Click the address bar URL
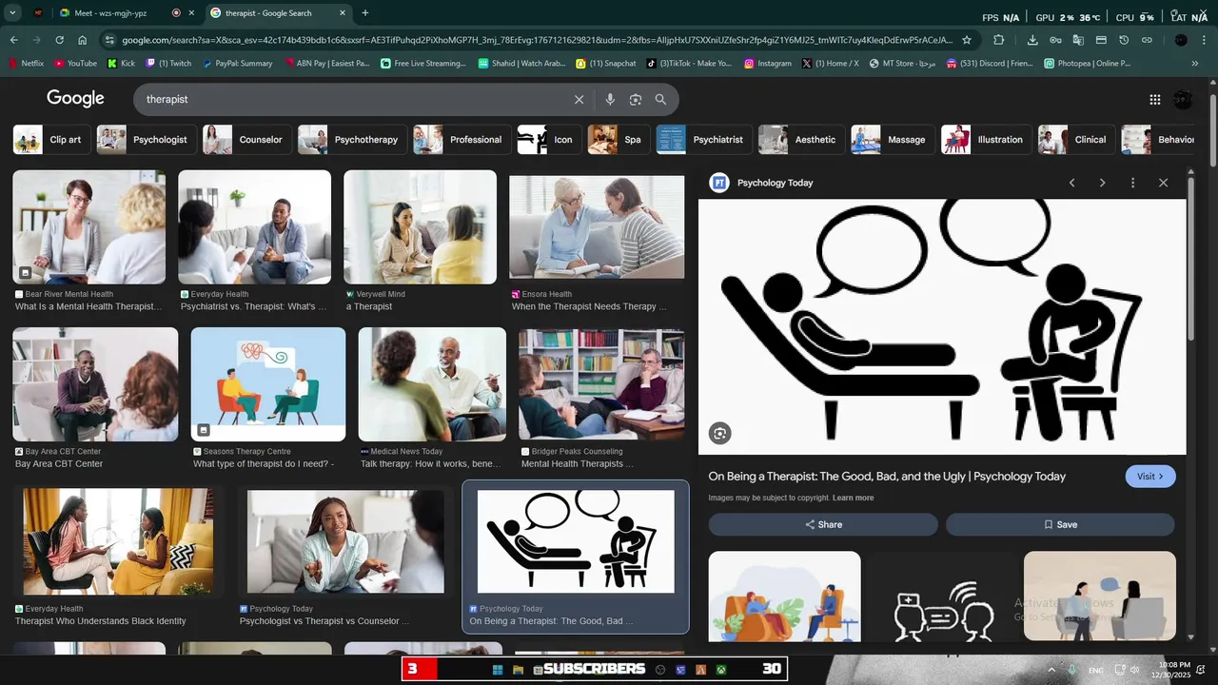Screen dimensions: 1218x685 (537, 40)
